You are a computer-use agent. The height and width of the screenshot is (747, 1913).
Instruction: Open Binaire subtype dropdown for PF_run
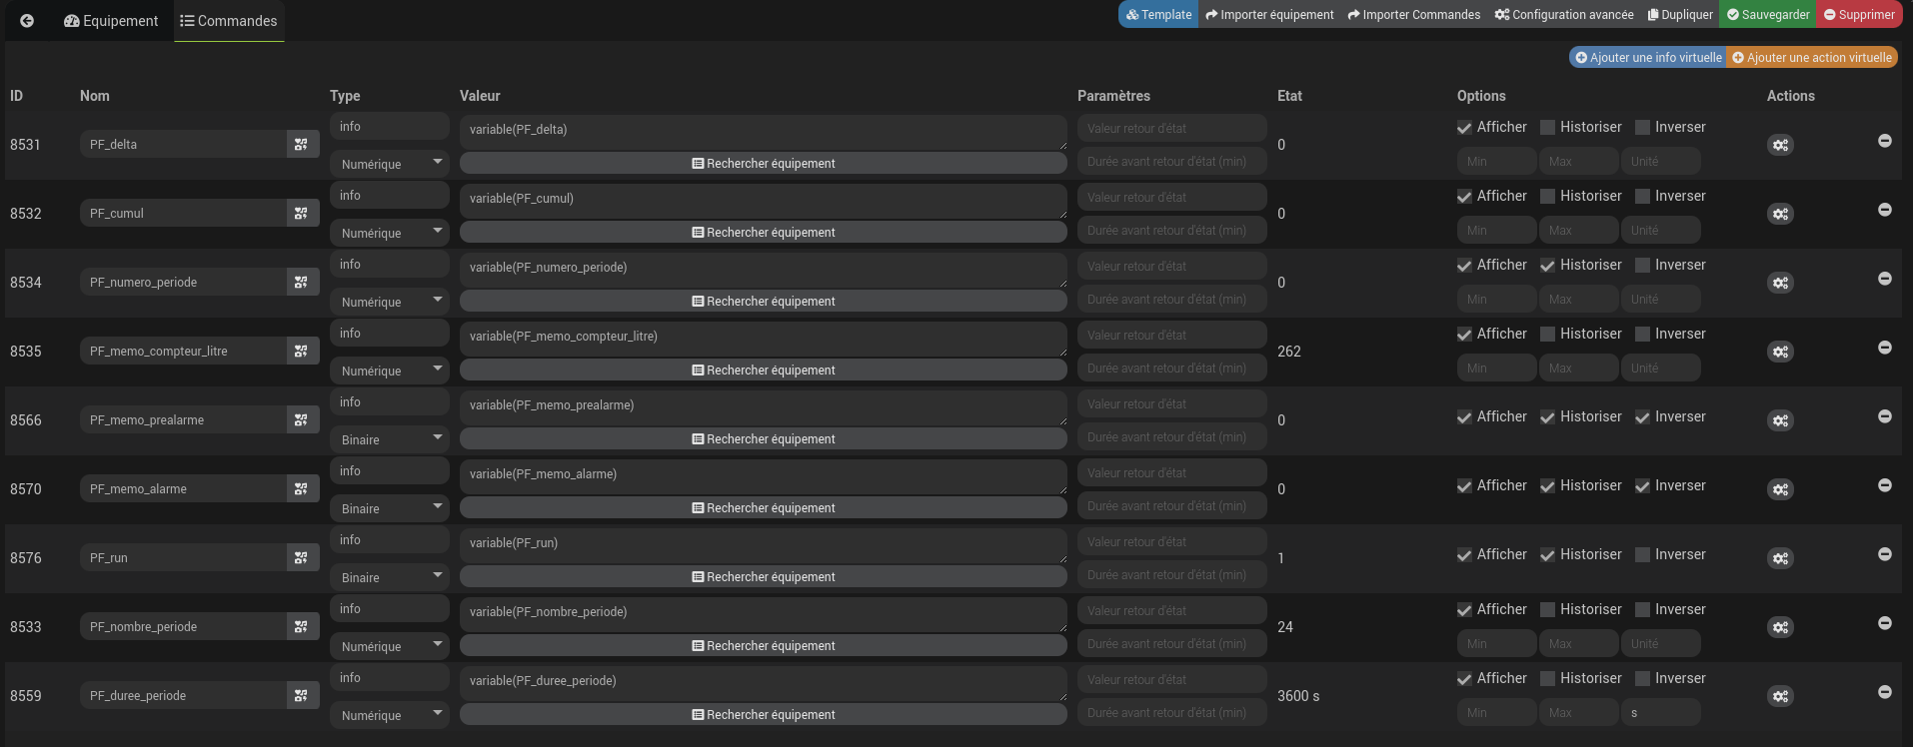click(x=390, y=577)
